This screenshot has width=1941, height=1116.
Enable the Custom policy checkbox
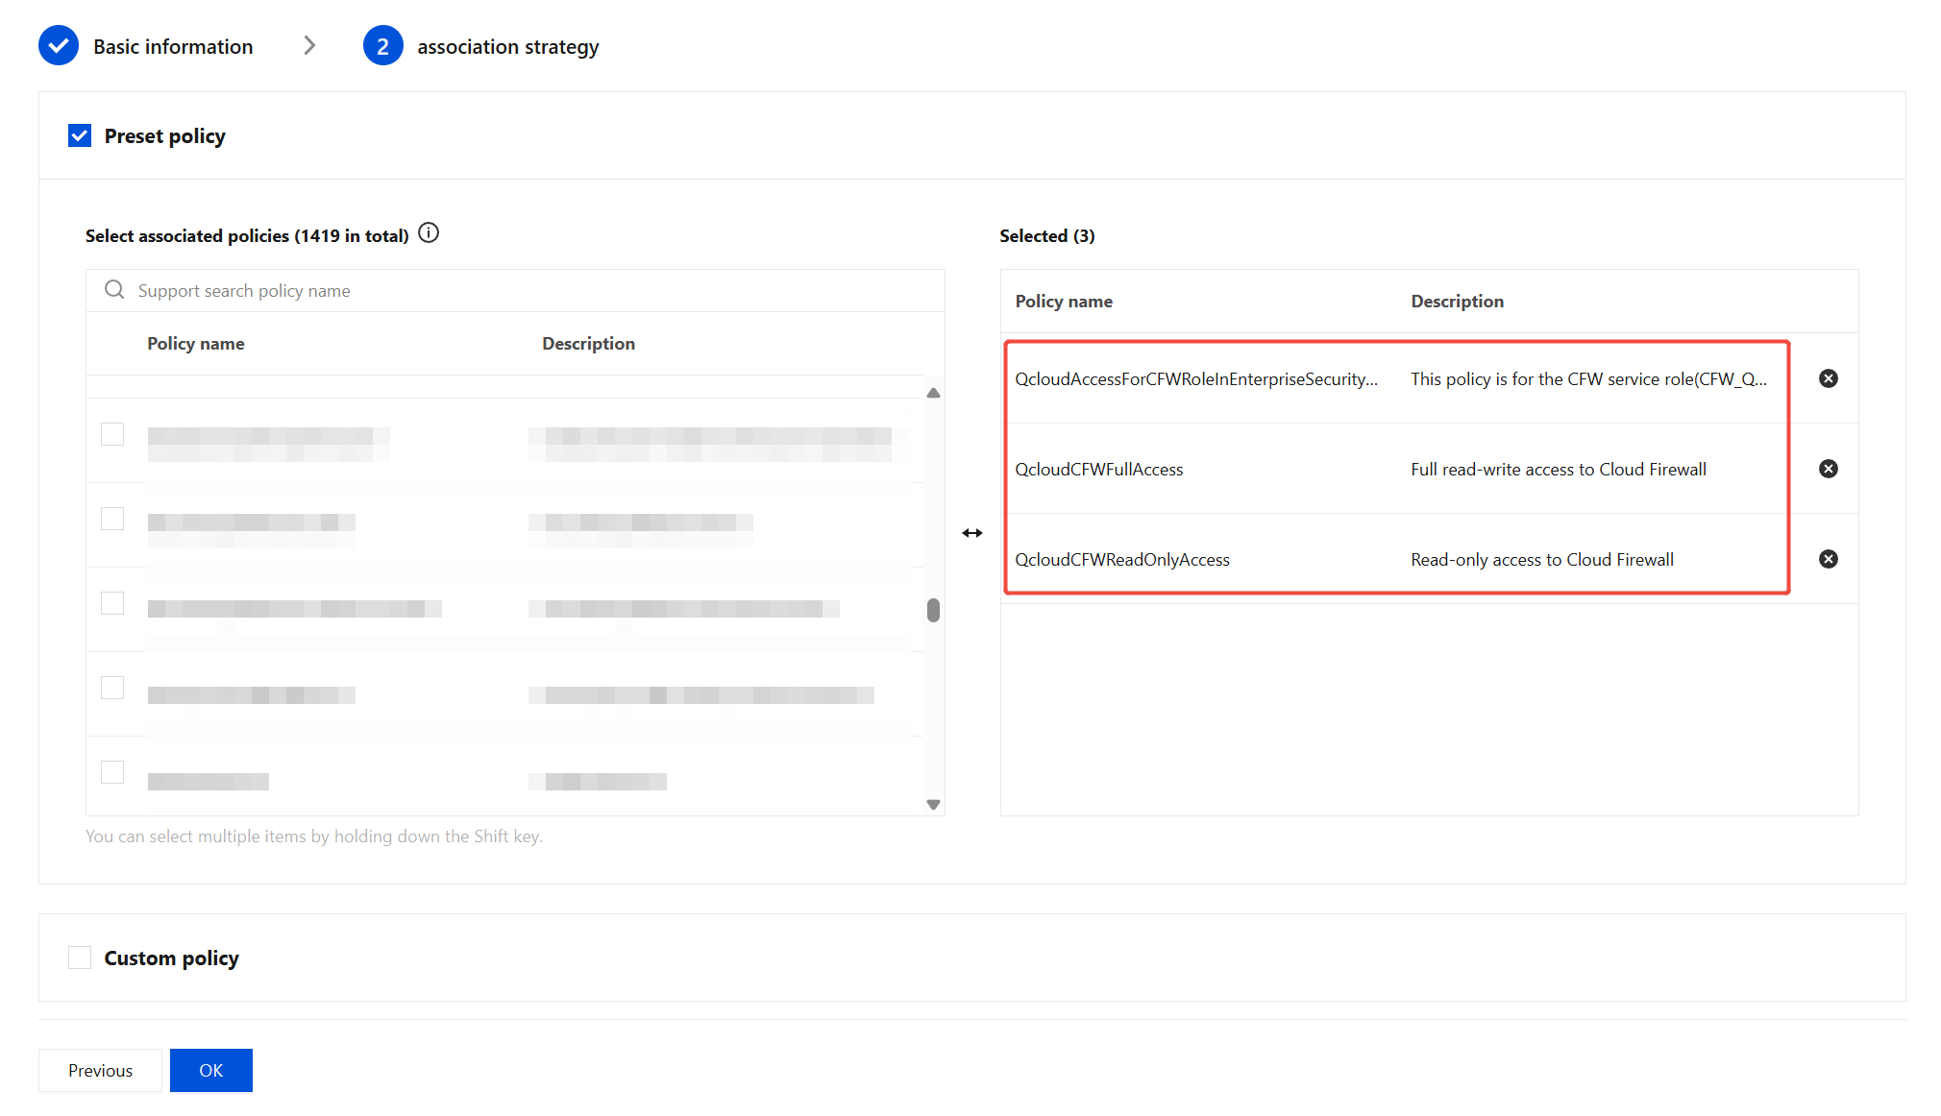(x=80, y=958)
